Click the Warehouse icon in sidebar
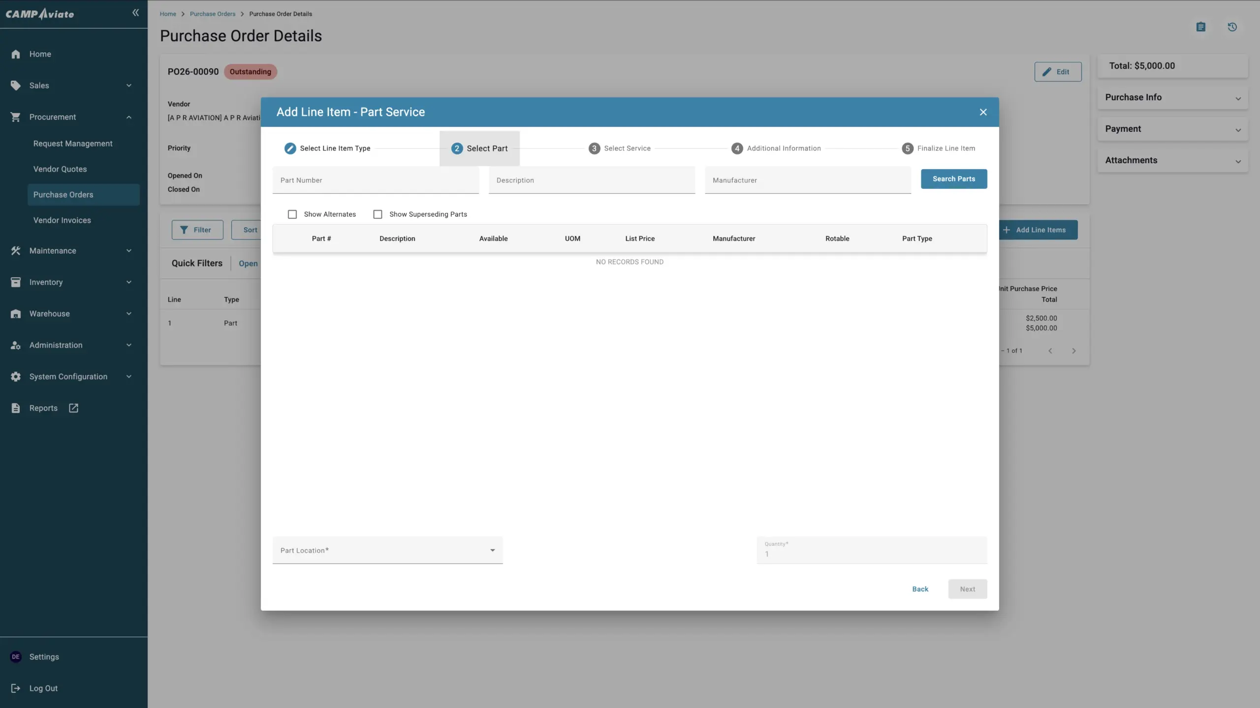 [16, 314]
